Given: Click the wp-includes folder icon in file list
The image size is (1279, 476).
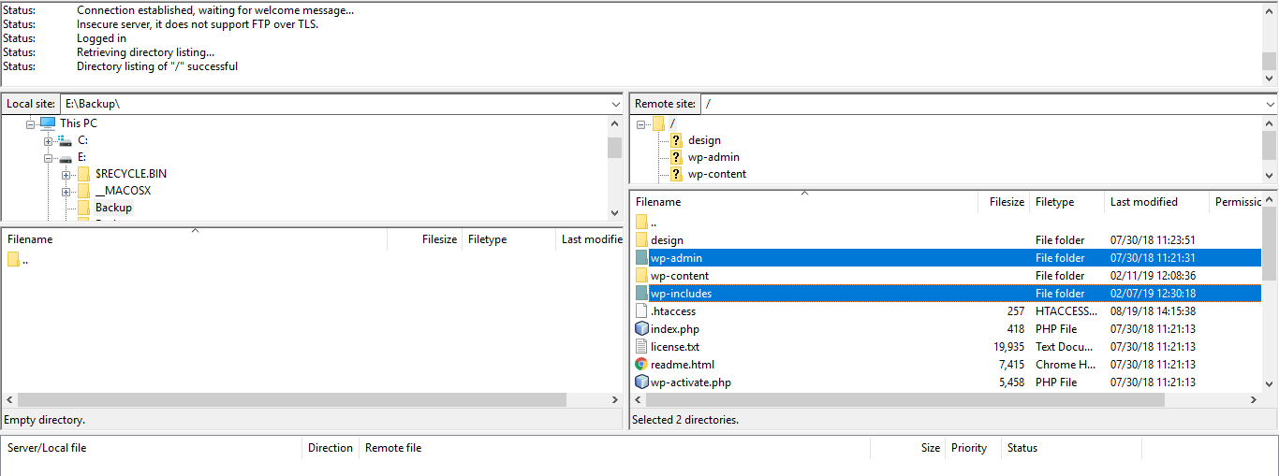Looking at the screenshot, I should pyautogui.click(x=641, y=294).
